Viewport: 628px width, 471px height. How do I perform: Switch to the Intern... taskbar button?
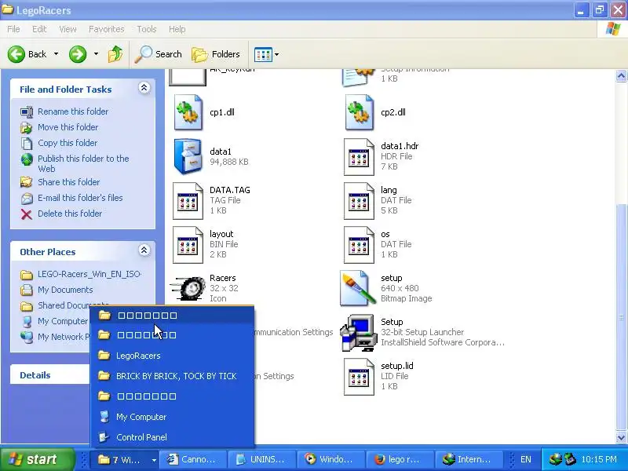(x=469, y=459)
